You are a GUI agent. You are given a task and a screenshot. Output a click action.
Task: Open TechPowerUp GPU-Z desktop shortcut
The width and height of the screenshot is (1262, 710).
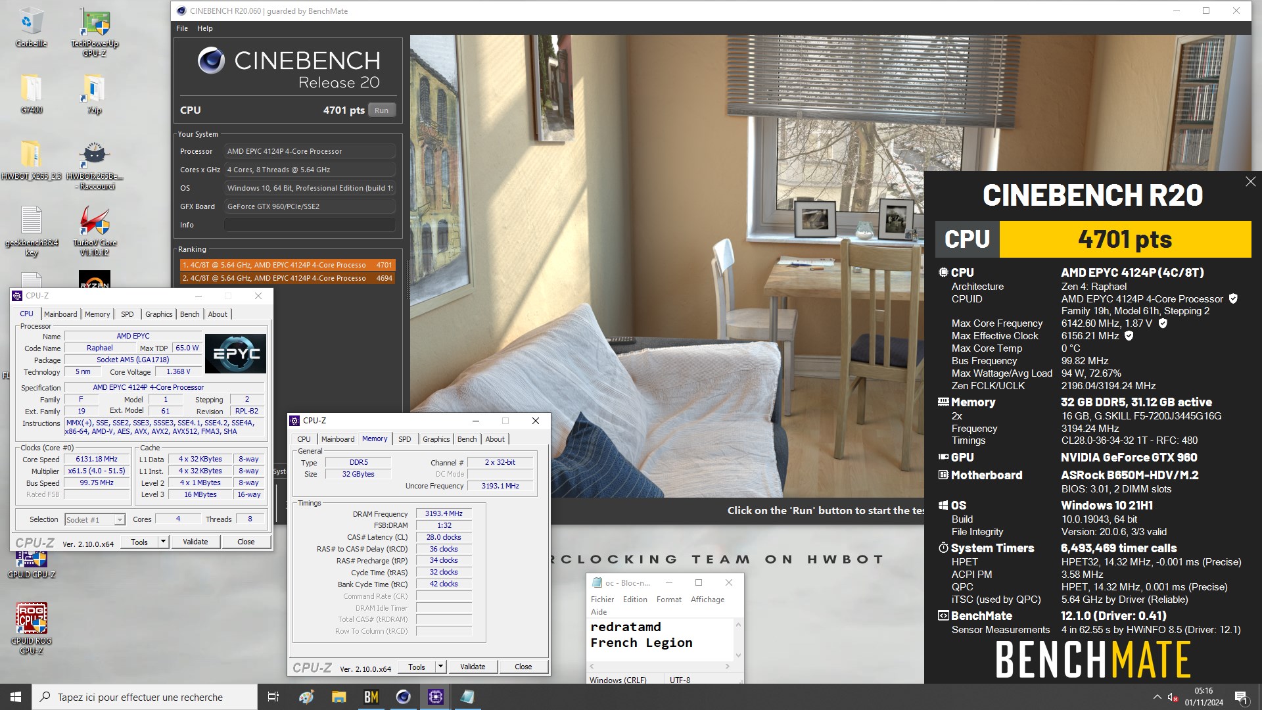tap(95, 32)
